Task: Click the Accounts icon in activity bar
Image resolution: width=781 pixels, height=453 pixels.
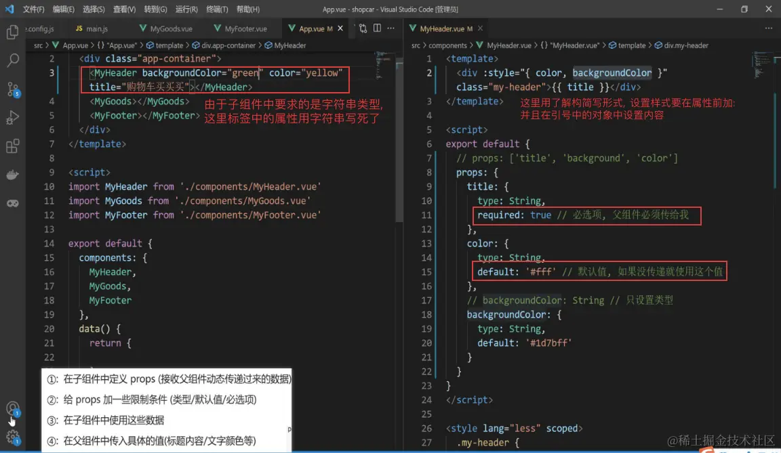Action: pyautogui.click(x=12, y=408)
